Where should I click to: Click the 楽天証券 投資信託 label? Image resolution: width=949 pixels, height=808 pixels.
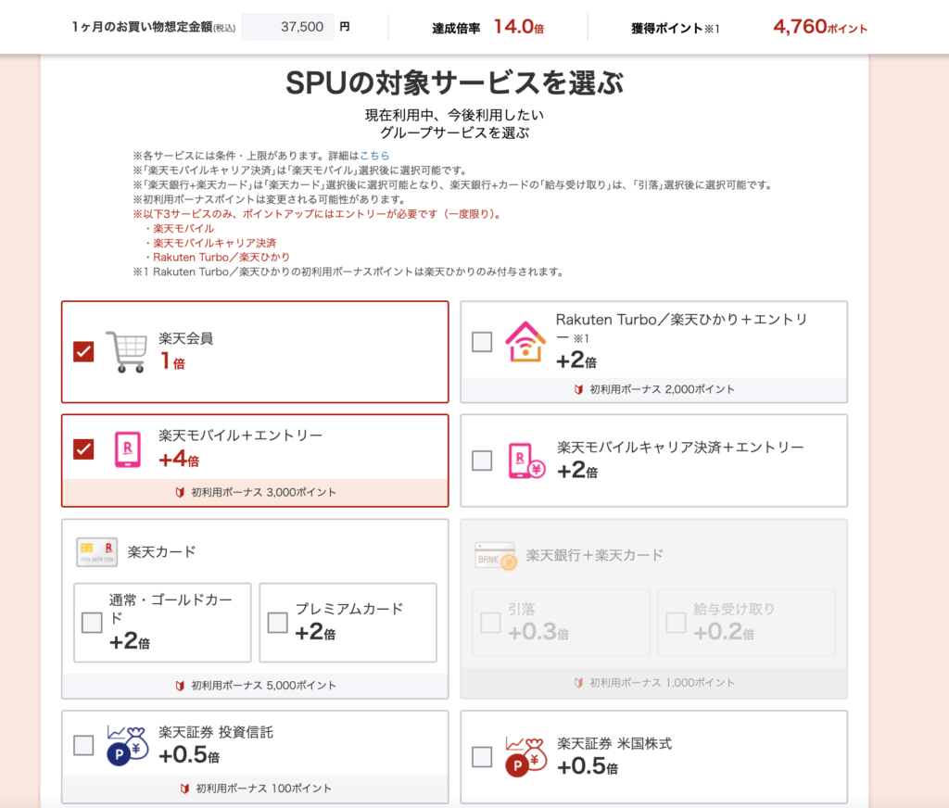click(216, 732)
